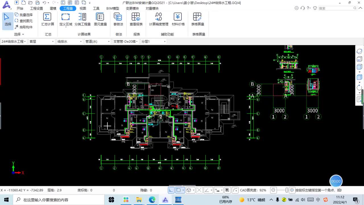Switch to the 工程设置 tab
The height and width of the screenshot is (205, 364).
pyautogui.click(x=37, y=9)
